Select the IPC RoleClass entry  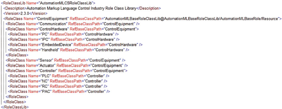pyautogui.click(x=64, y=40)
